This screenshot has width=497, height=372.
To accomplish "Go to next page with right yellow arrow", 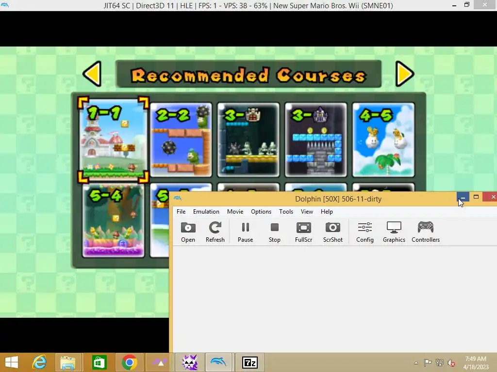I will coord(405,74).
